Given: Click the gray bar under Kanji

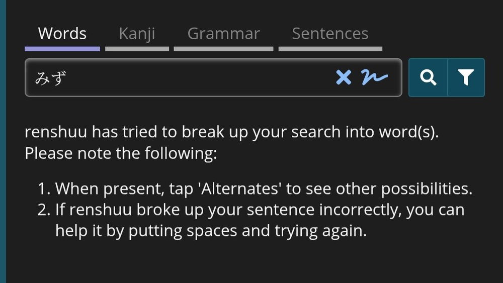Looking at the screenshot, I should (x=137, y=49).
